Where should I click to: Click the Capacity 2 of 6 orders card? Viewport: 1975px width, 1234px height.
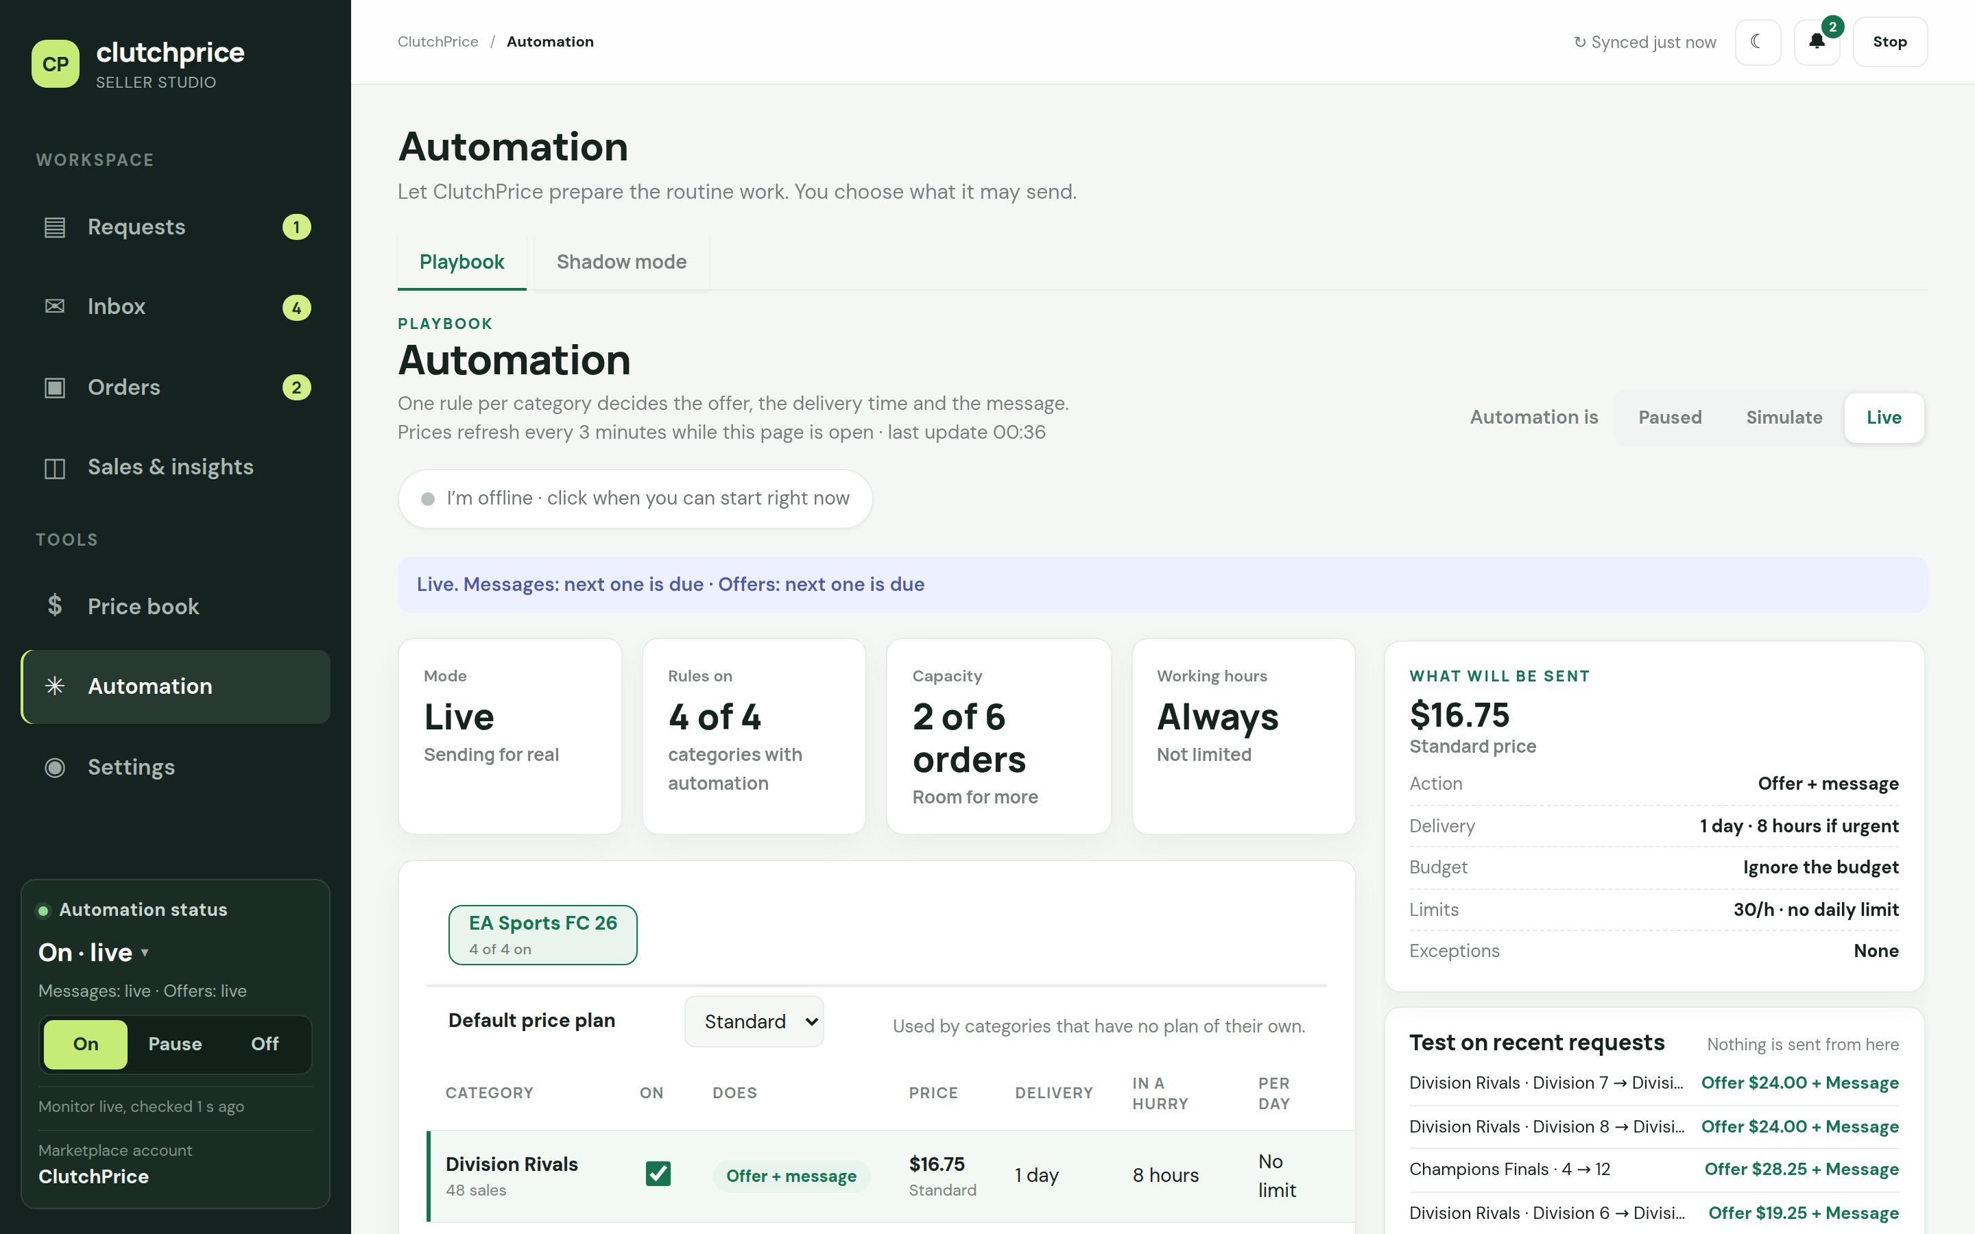pyautogui.click(x=998, y=736)
